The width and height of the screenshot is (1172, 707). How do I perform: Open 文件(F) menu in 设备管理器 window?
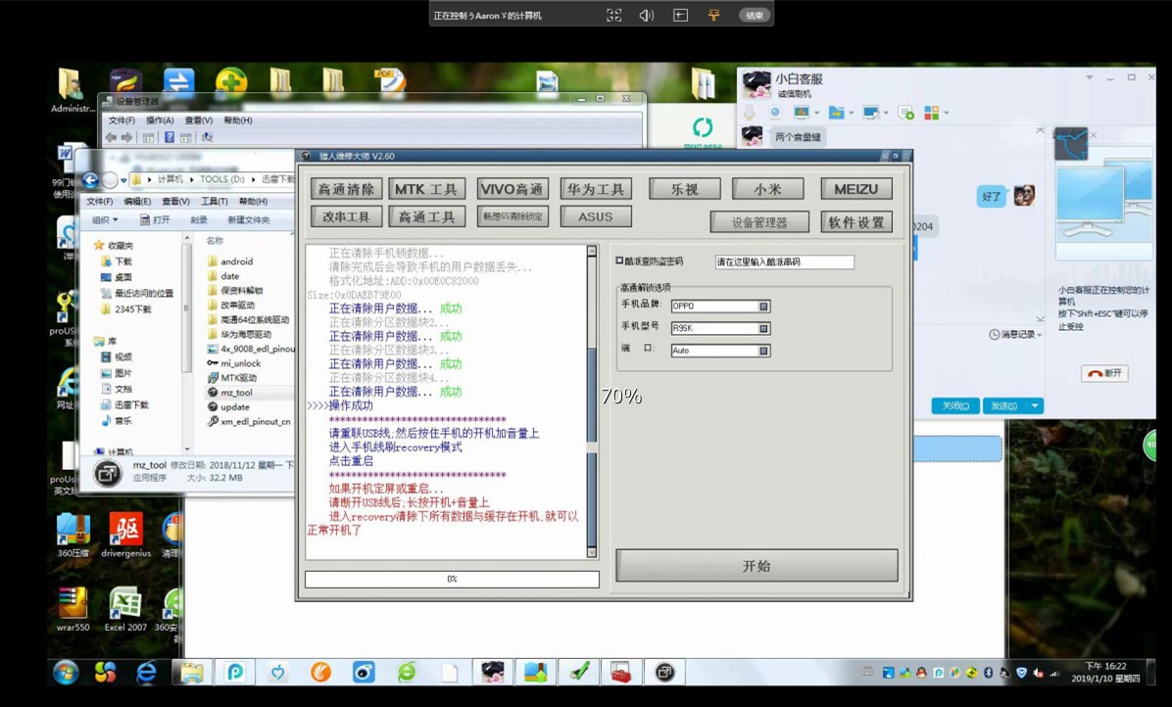coord(122,120)
